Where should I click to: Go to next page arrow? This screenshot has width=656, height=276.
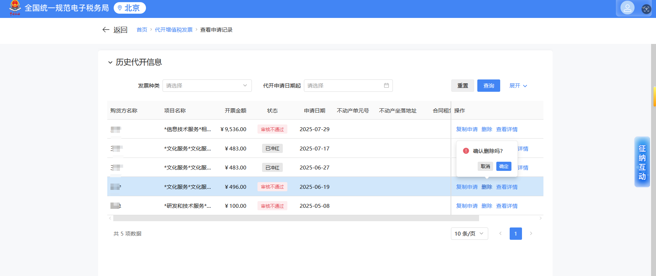[531, 233]
